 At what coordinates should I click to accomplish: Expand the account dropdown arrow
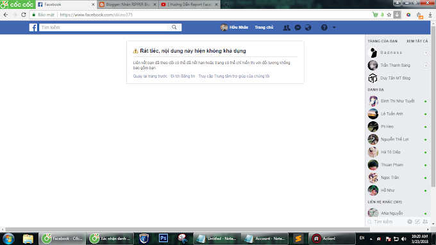click(334, 28)
